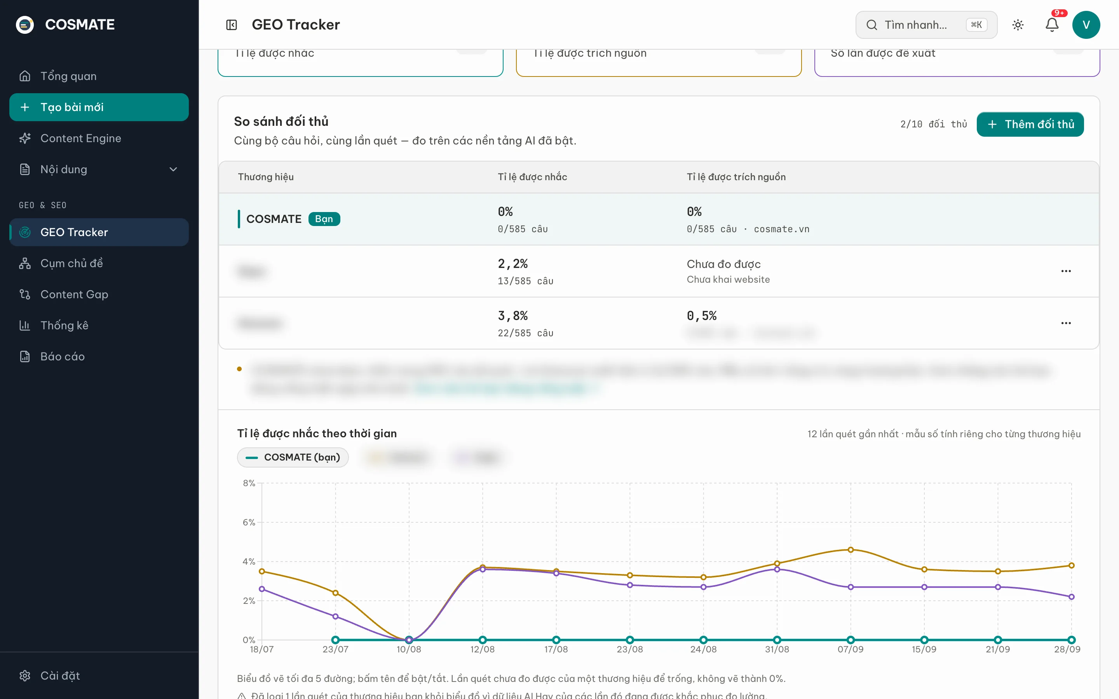Image resolution: width=1119 pixels, height=699 pixels.
Task: Select the 07/09 peak point on the chart
Action: pyautogui.click(x=851, y=549)
